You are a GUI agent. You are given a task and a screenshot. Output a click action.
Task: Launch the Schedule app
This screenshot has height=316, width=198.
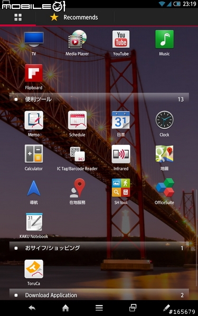point(77,120)
